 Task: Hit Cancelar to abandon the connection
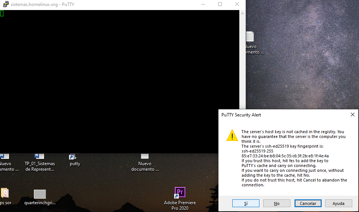pyautogui.click(x=308, y=203)
